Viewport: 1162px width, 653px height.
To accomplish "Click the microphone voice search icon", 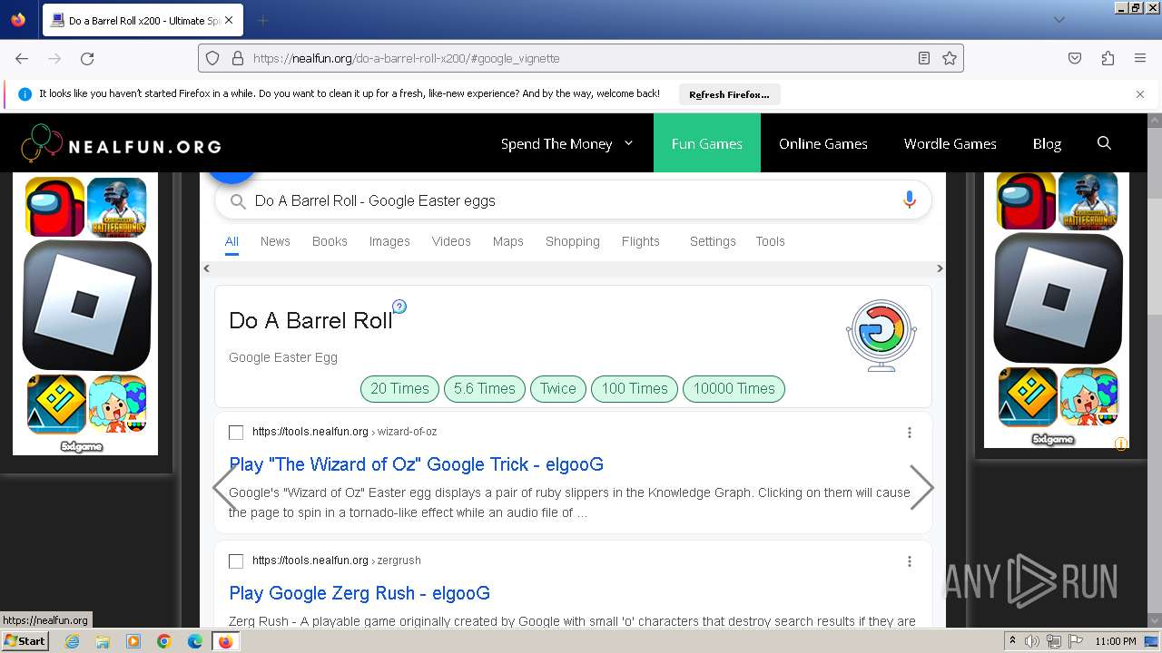I will (x=909, y=200).
